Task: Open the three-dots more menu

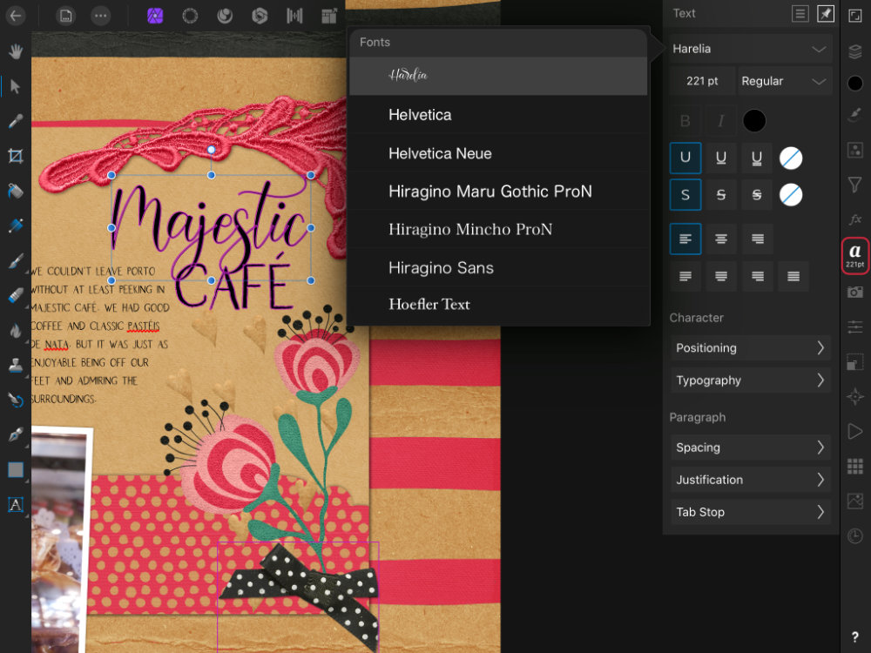Action: click(x=100, y=16)
